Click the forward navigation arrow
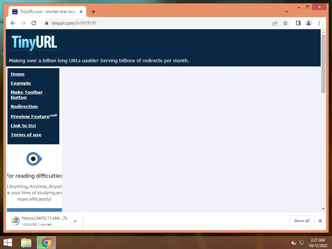This screenshot has width=332, height=249. (x=23, y=23)
